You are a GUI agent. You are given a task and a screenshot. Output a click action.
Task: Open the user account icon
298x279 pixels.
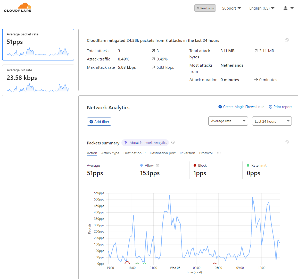coord(285,8)
